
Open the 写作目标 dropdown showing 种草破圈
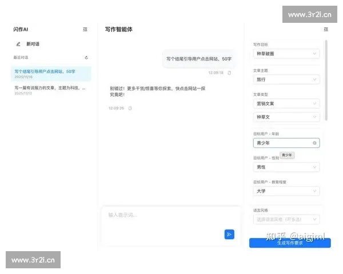pos(286,54)
